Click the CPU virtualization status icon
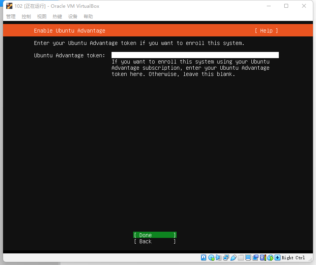This screenshot has height=265, width=316. pyautogui.click(x=263, y=258)
